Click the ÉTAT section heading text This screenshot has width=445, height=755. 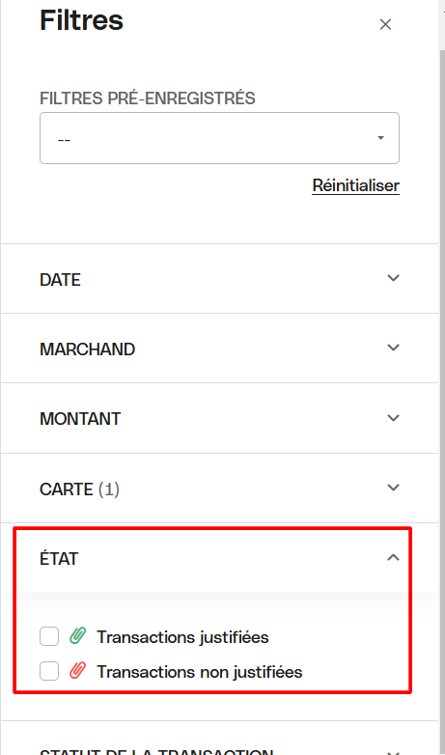click(59, 559)
